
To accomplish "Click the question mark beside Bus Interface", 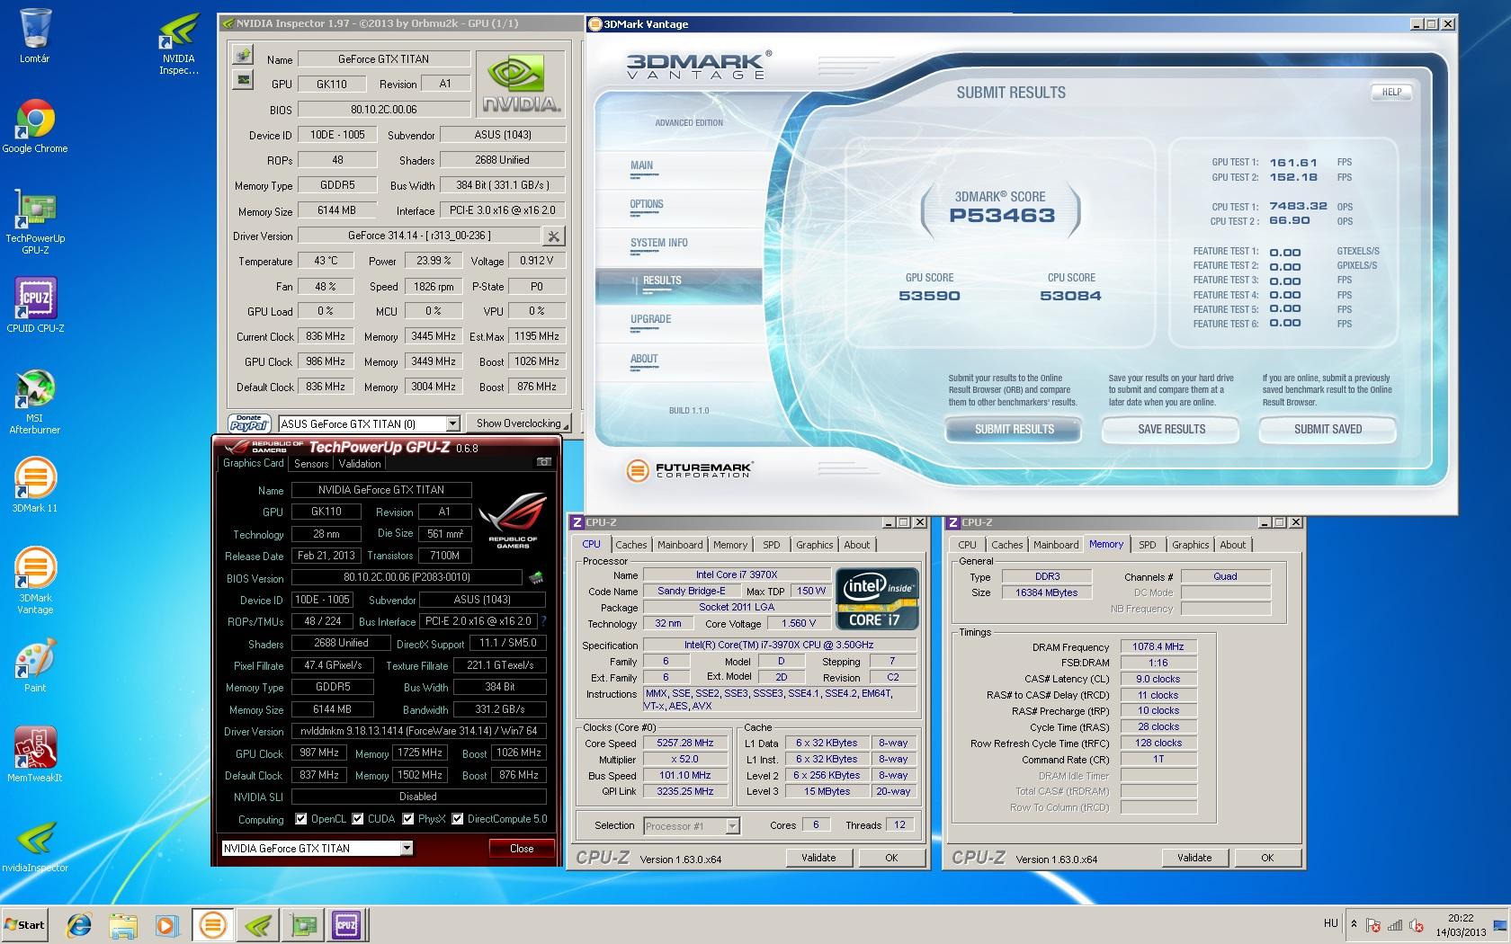I will click(543, 621).
